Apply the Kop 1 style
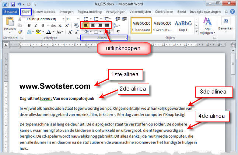This screenshot has width=238, height=155. (x=183, y=25)
